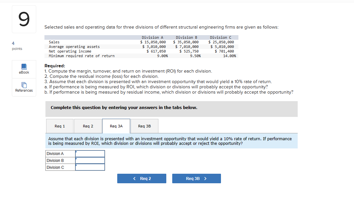354x200 pixels.
Task: Click the Req 2 back button
Action: 142,178
